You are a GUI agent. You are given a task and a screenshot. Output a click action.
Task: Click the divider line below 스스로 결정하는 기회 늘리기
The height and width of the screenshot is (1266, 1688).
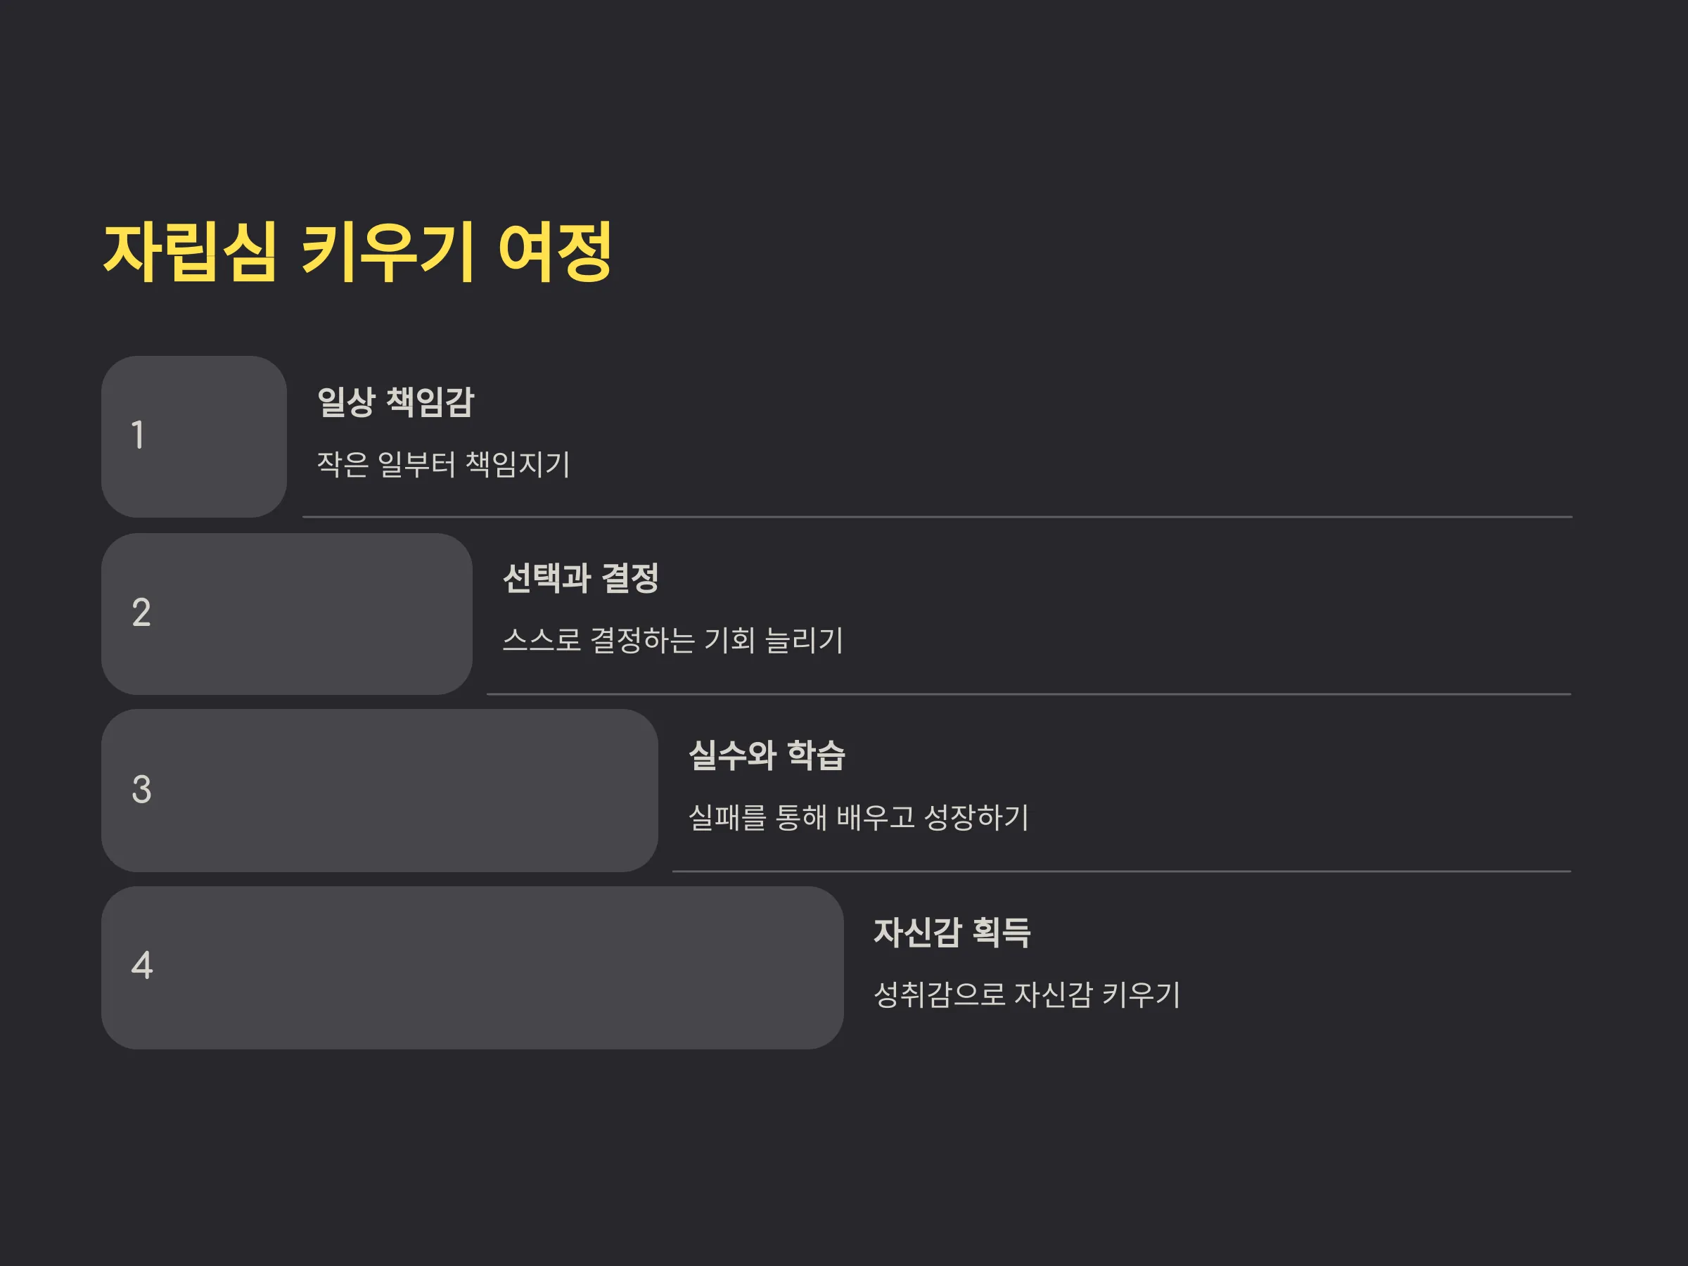click(x=1029, y=693)
